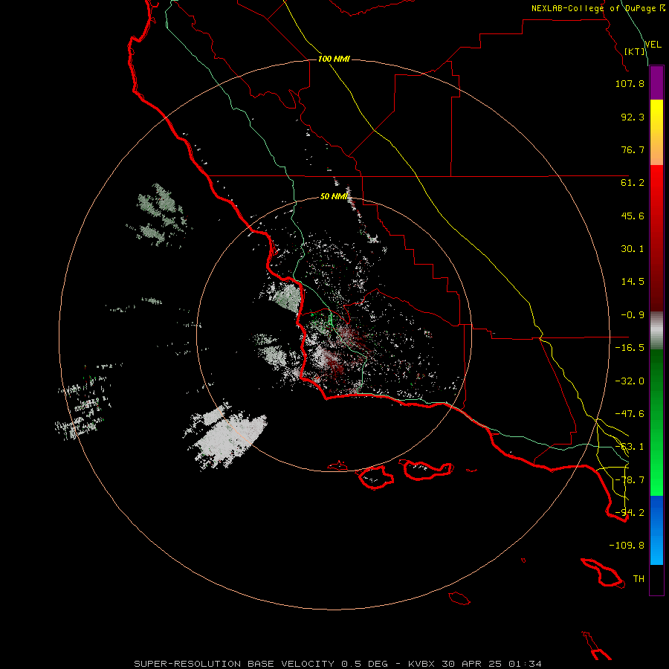Pick the red segment of velocity color bar
Screen dimensions: 669x669
coord(656,238)
